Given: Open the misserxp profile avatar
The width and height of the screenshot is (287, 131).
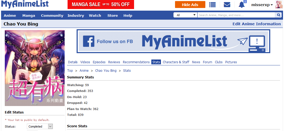Looking at the screenshot, I should (x=279, y=5).
